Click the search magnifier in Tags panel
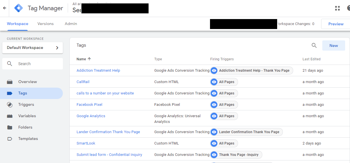Screen dimensions: 350x163 (x=314, y=46)
